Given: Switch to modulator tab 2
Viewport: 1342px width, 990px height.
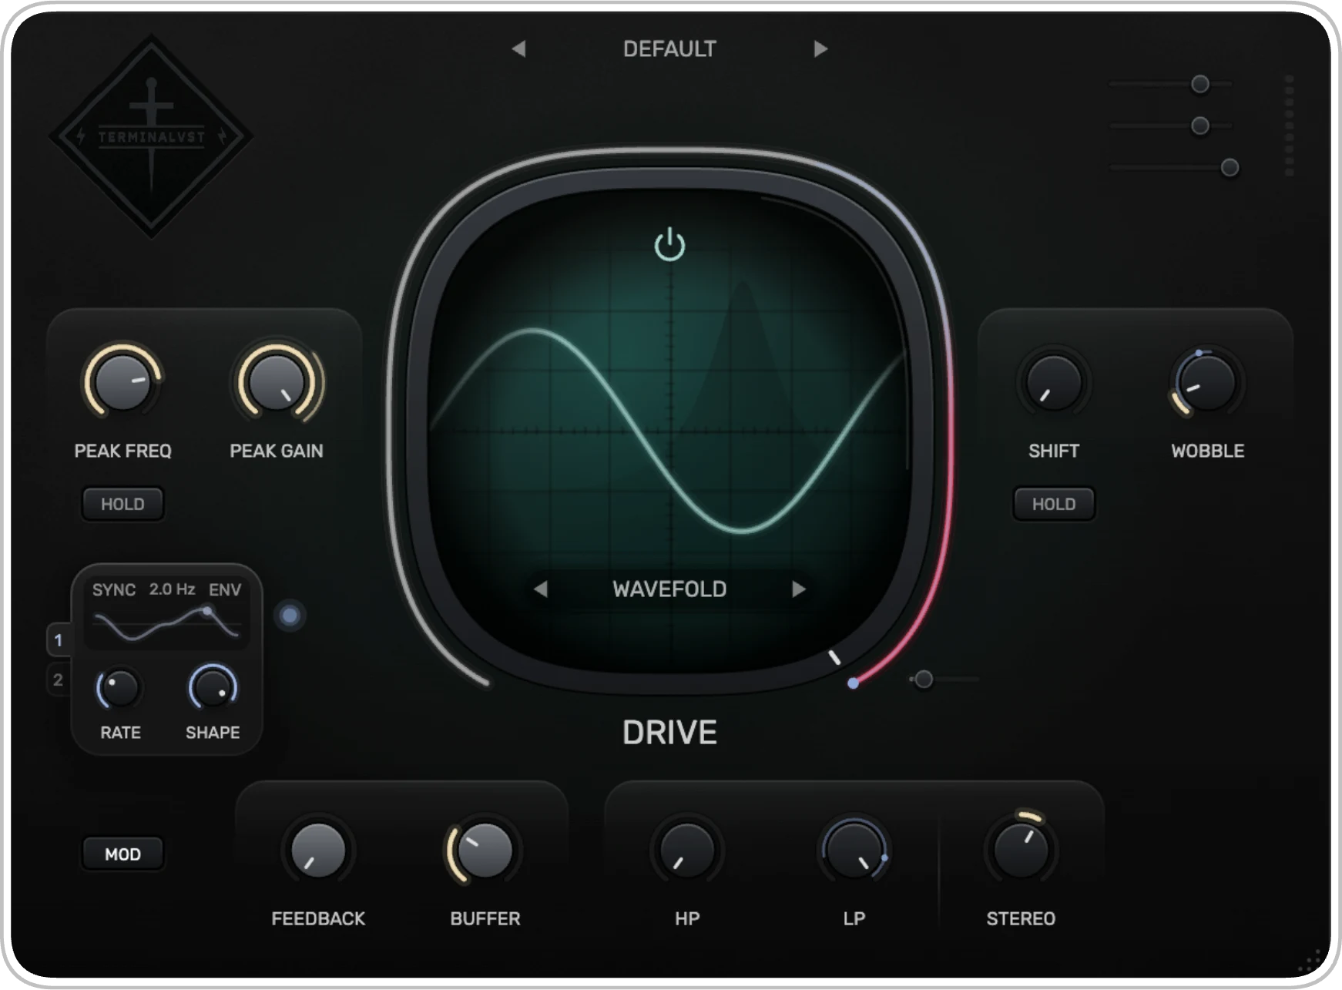Looking at the screenshot, I should click(58, 680).
